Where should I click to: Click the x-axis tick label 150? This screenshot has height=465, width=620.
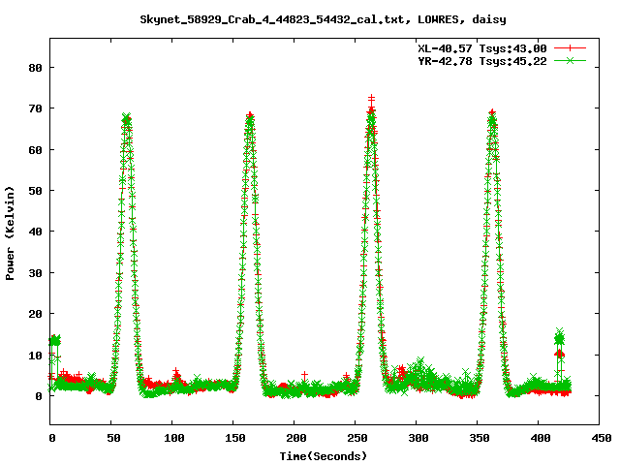235,438
